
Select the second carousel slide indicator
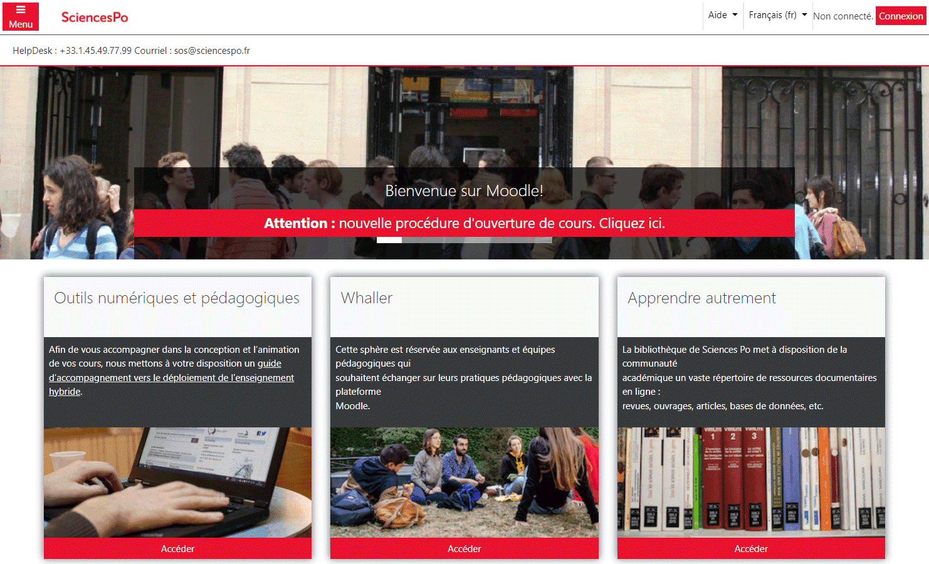click(x=414, y=240)
